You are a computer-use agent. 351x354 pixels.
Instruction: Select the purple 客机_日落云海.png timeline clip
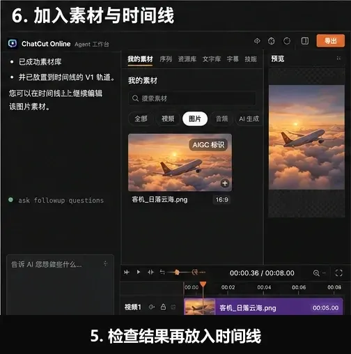pyautogui.click(x=263, y=307)
